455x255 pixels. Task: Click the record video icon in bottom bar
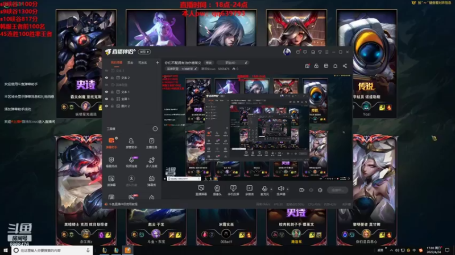pyautogui.click(x=302, y=190)
